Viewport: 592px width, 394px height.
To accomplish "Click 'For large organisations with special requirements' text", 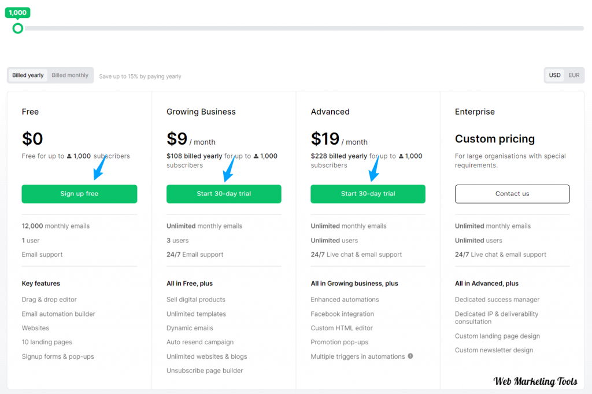I will tap(510, 160).
